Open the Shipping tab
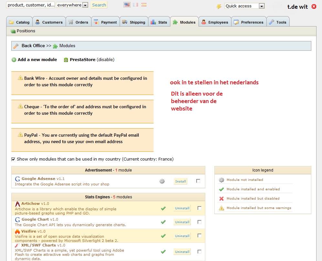This screenshot has width=322, height=261. (134, 22)
